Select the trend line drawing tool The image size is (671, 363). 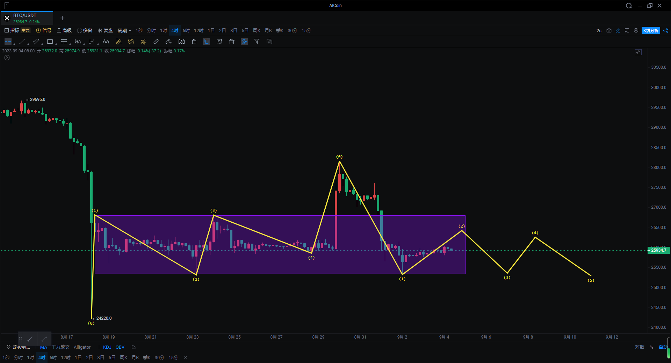pyautogui.click(x=22, y=42)
